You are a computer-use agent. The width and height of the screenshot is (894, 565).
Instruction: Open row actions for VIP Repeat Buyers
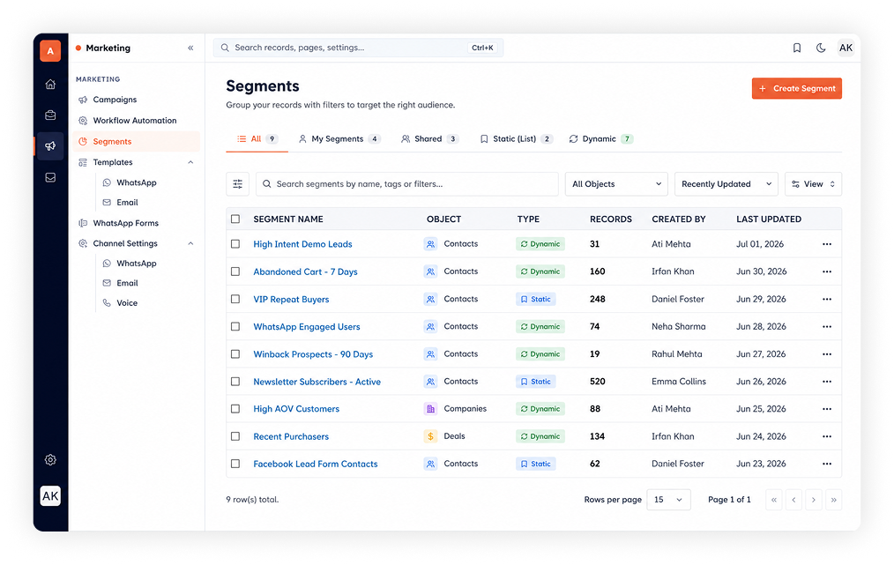[827, 300]
